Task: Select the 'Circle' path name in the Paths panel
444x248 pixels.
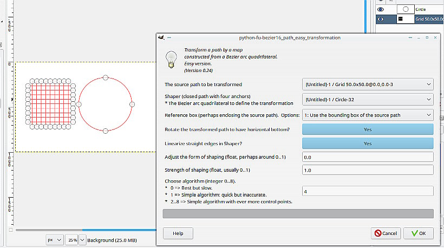Action: tap(421, 9)
